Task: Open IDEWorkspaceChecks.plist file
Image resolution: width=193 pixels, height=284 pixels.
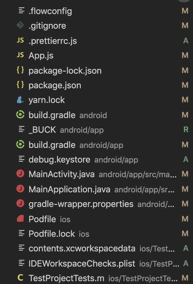Action: pyautogui.click(x=82, y=263)
